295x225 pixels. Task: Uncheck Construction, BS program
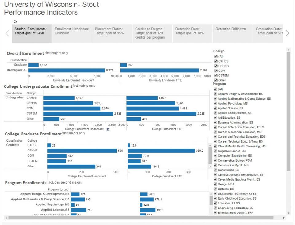pyautogui.click(x=215, y=170)
